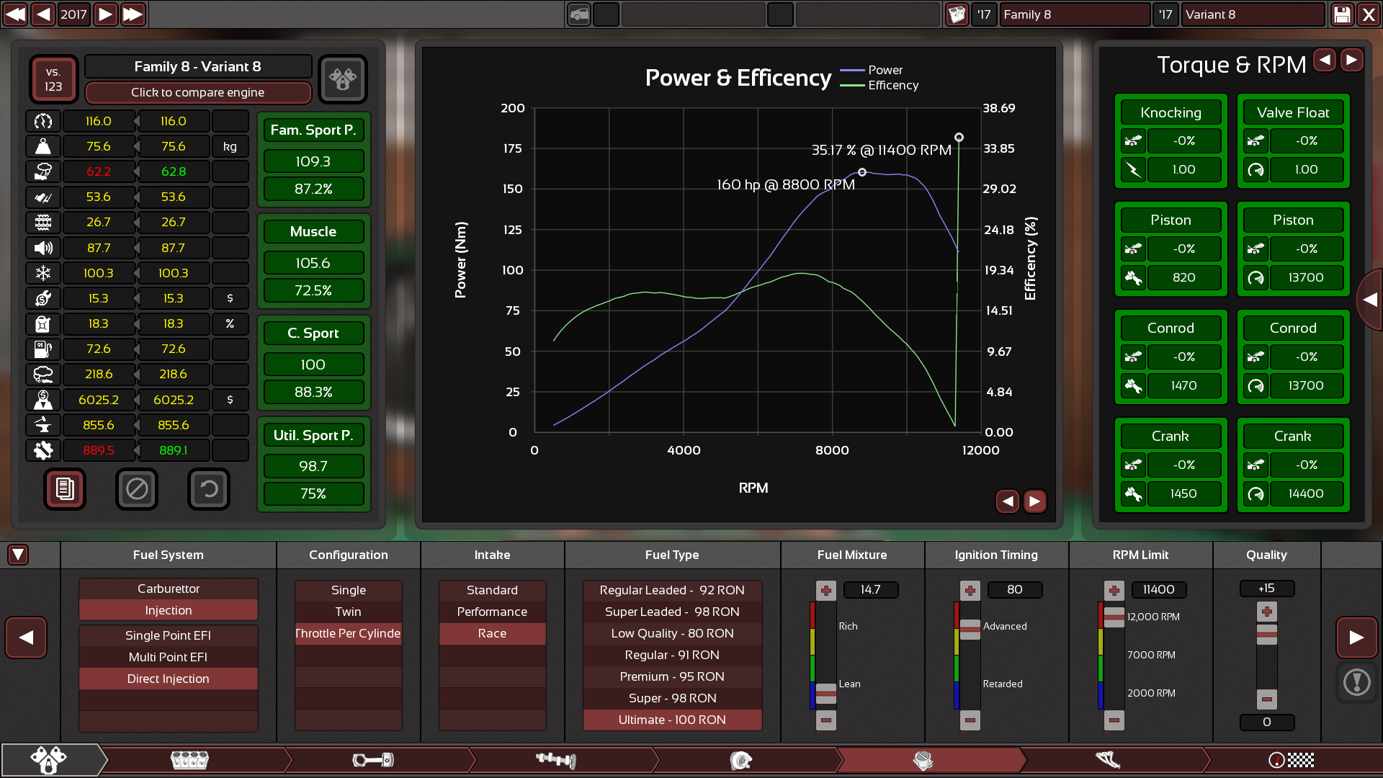Viewport: 1383px width, 778px height.
Task: Adjust the Fuel Mixture slider handle
Action: point(825,693)
